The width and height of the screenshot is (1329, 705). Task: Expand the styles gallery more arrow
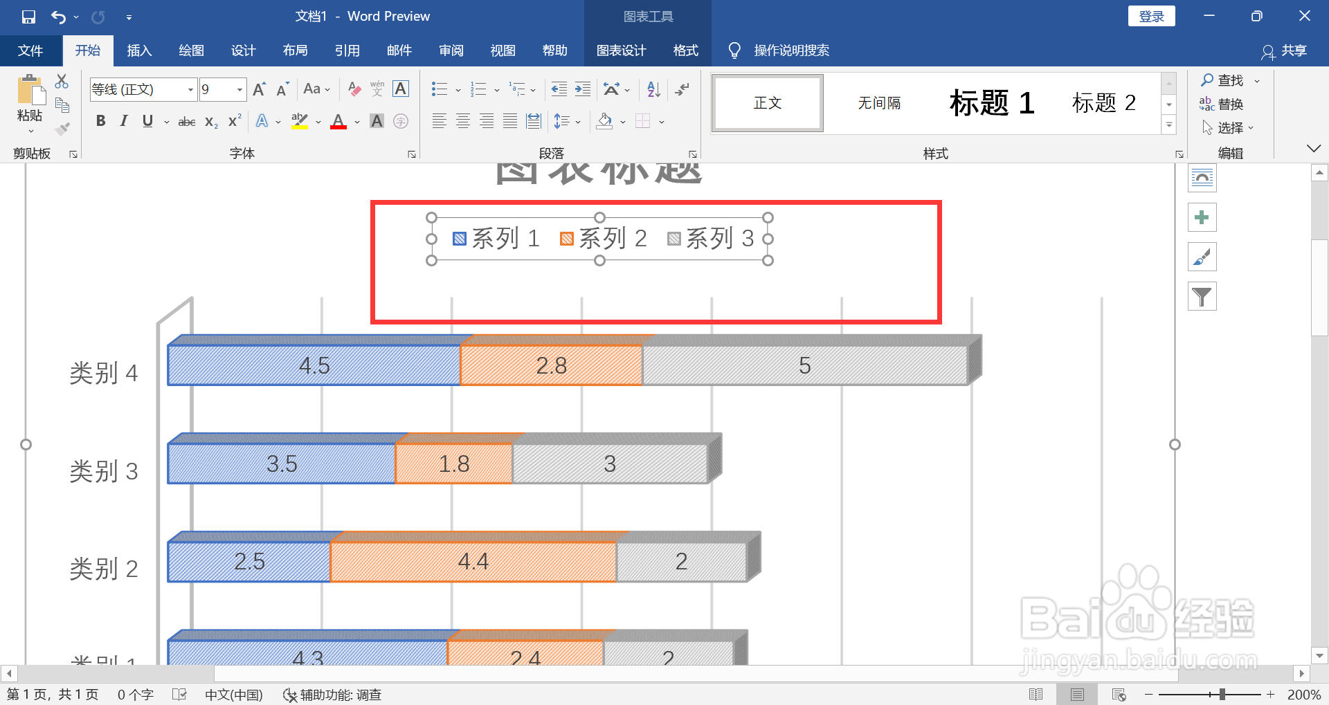(1169, 125)
